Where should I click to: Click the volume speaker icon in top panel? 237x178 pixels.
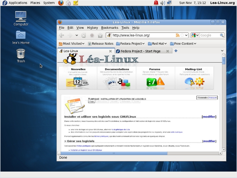(x=163, y=3)
